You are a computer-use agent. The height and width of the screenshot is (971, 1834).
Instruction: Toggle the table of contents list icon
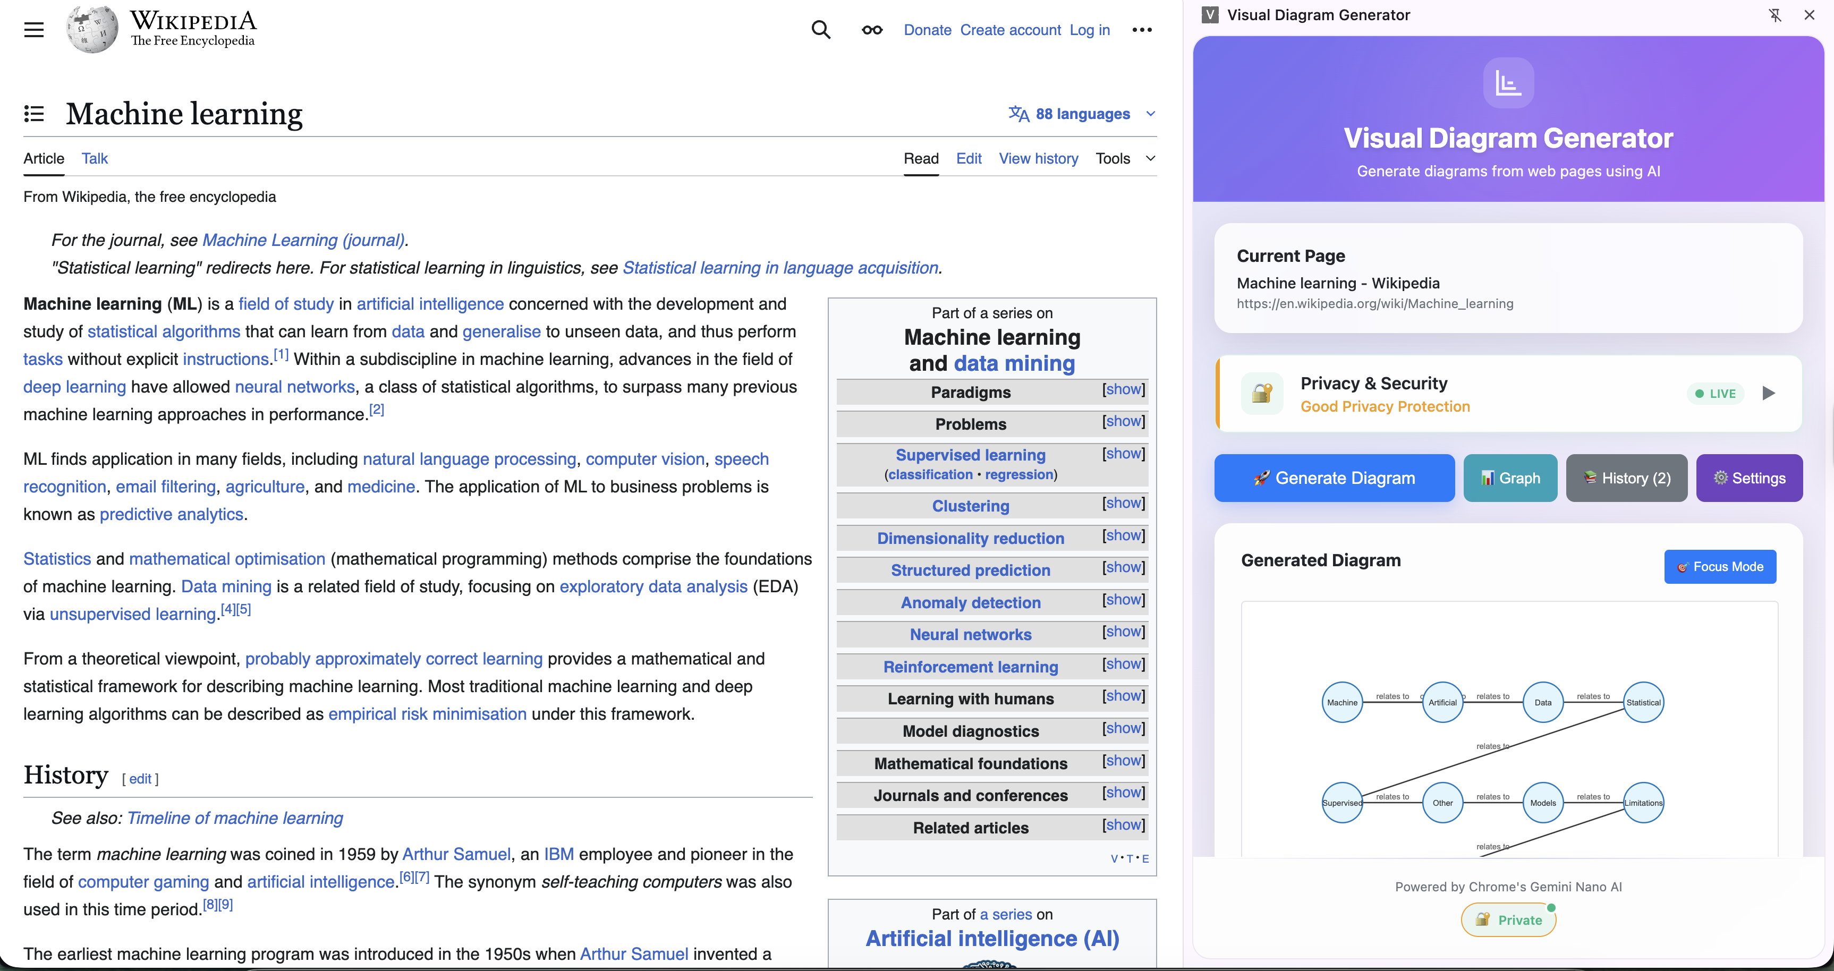33,114
